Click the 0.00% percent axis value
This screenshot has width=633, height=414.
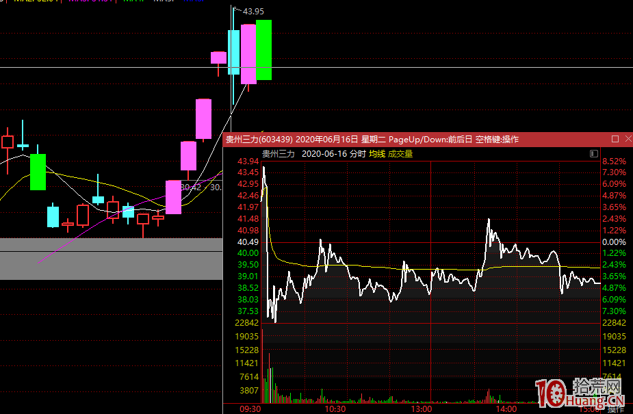tap(614, 242)
